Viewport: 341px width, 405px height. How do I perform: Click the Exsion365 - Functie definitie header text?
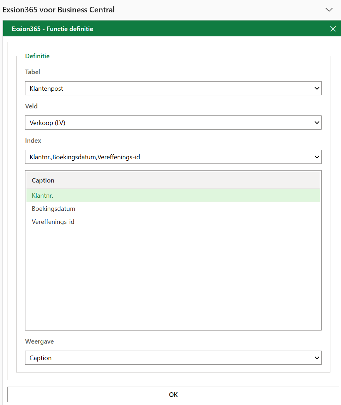click(x=52, y=29)
